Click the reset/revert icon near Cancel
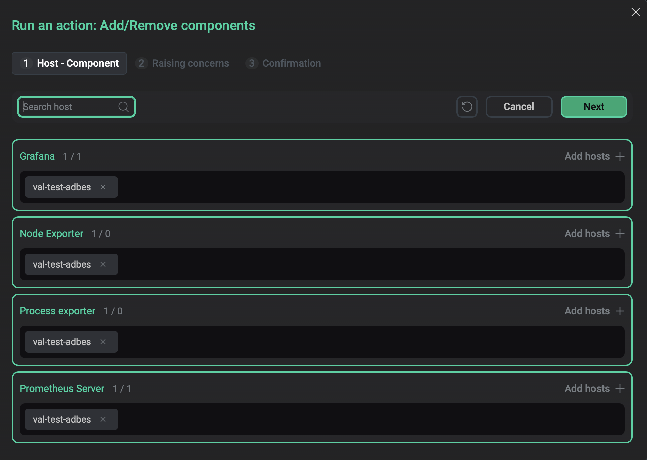Viewport: 647px width, 460px height. 467,107
